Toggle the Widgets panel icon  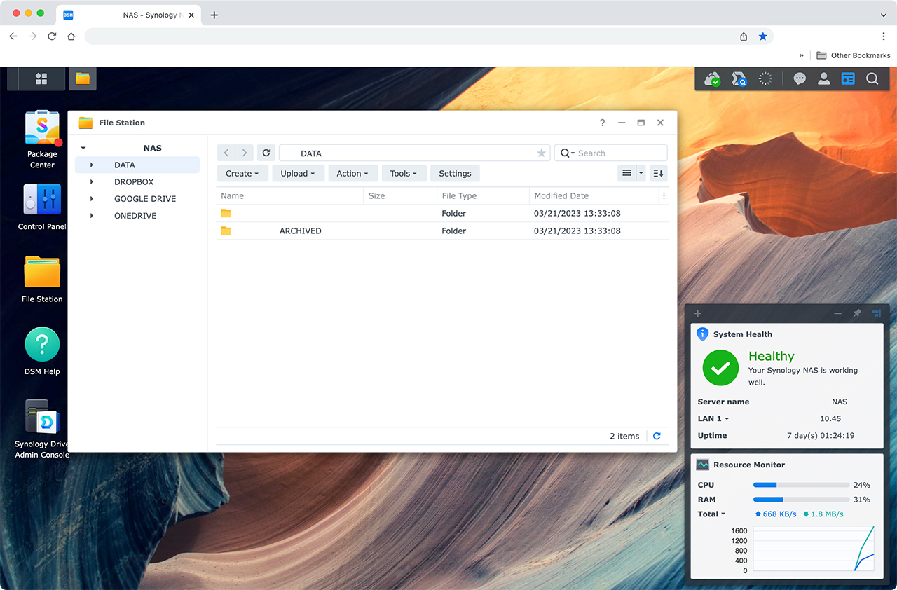point(848,79)
